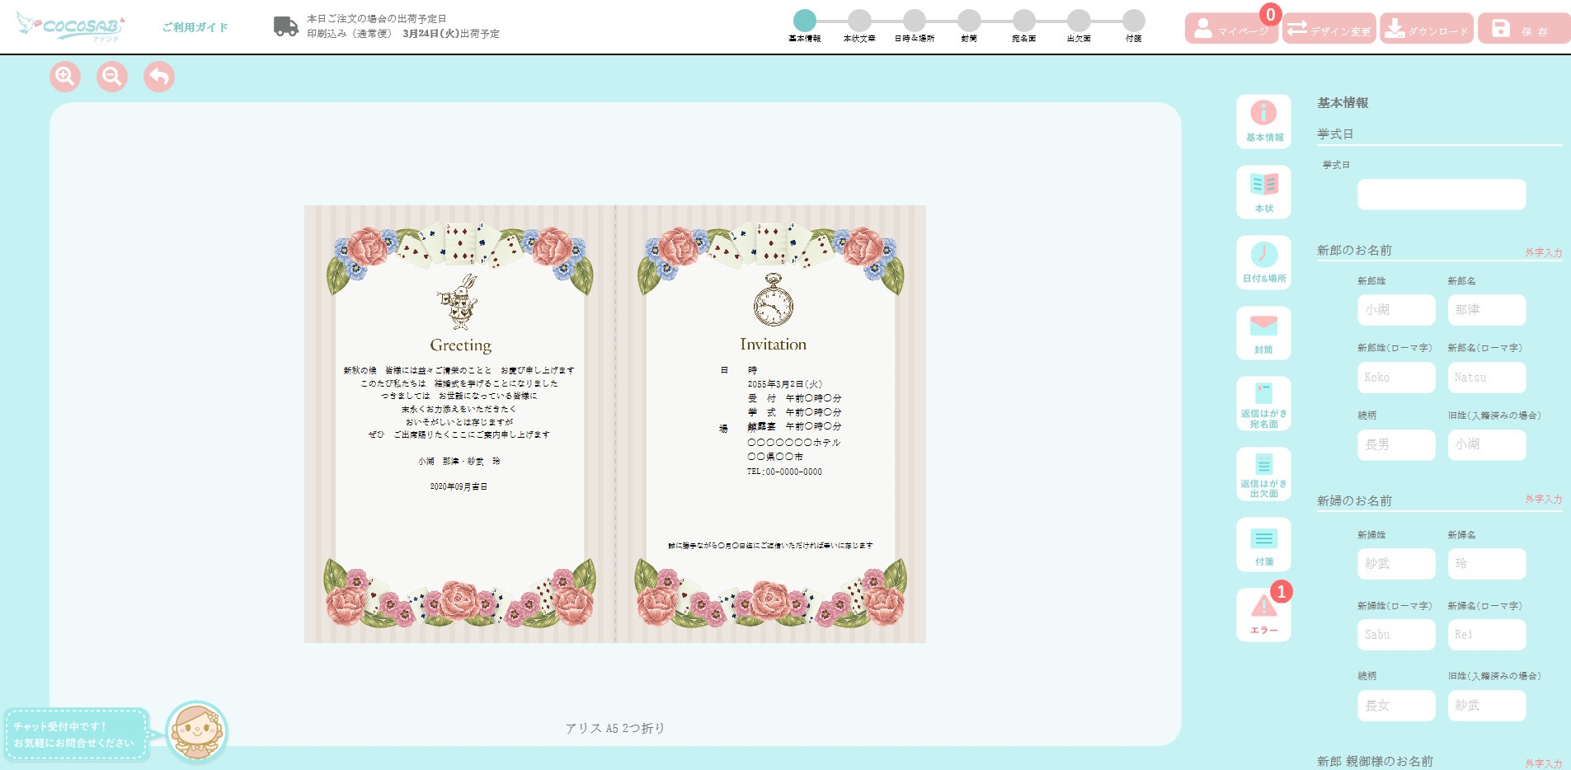Image resolution: width=1571 pixels, height=770 pixels.
Task: Open the 基本情報 sidebar panel
Action: (1263, 121)
